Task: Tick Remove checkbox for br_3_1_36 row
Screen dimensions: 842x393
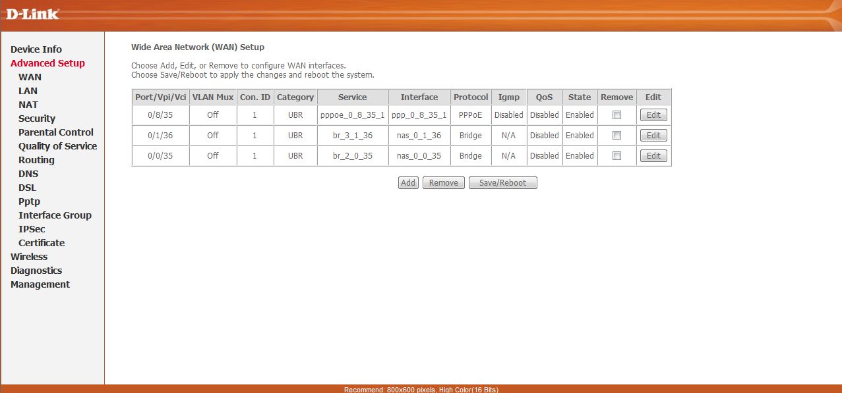Action: pyautogui.click(x=616, y=136)
